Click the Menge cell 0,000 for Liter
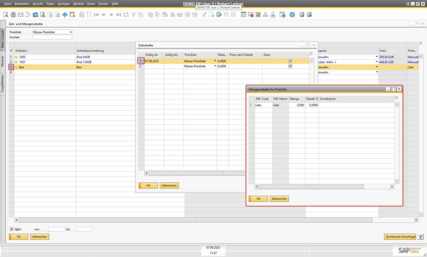The image size is (427, 257). click(296, 105)
